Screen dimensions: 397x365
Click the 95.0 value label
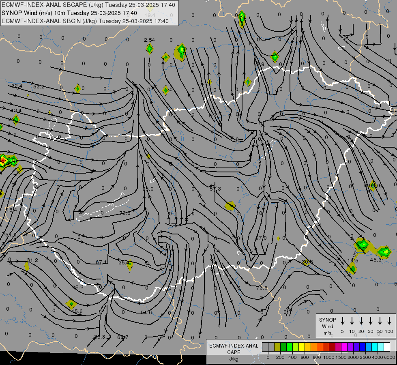[148, 189]
